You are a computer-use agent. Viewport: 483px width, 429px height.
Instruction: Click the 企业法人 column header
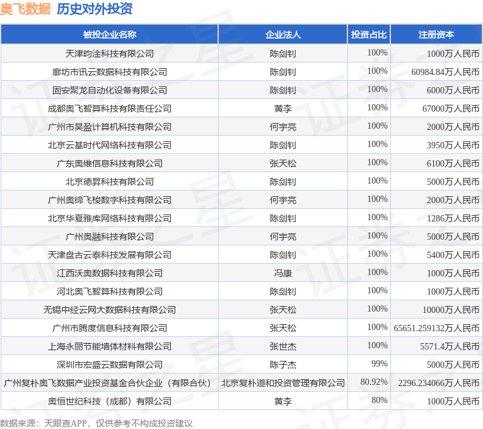[x=282, y=35]
